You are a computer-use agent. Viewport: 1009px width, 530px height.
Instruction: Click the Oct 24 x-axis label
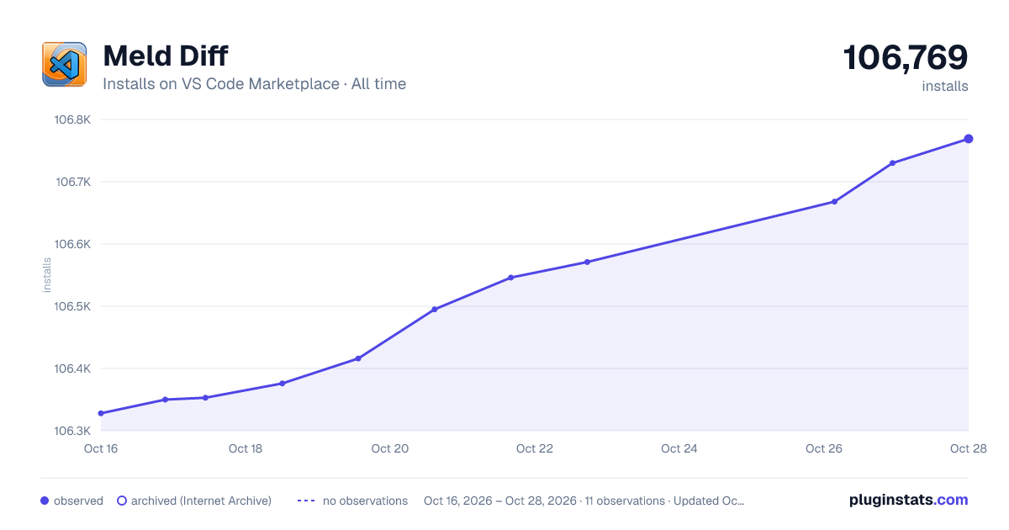click(x=679, y=448)
